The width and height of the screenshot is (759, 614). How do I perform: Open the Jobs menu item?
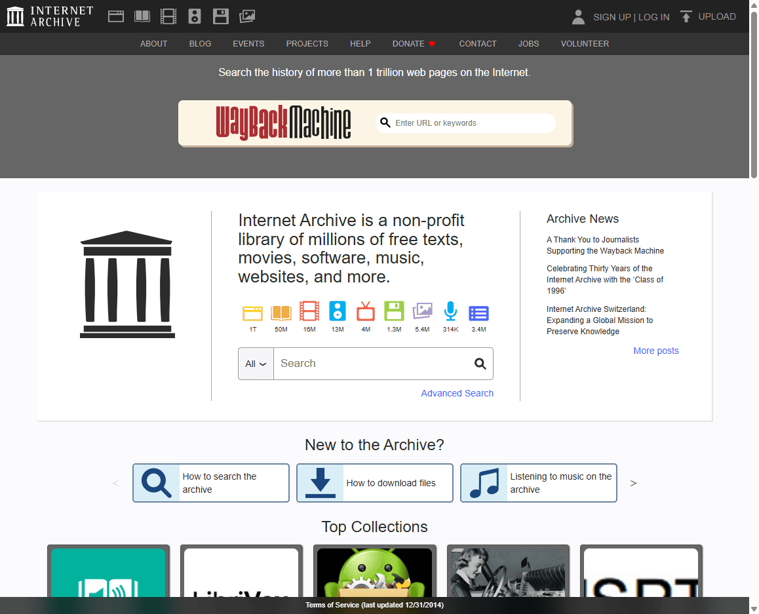[528, 43]
